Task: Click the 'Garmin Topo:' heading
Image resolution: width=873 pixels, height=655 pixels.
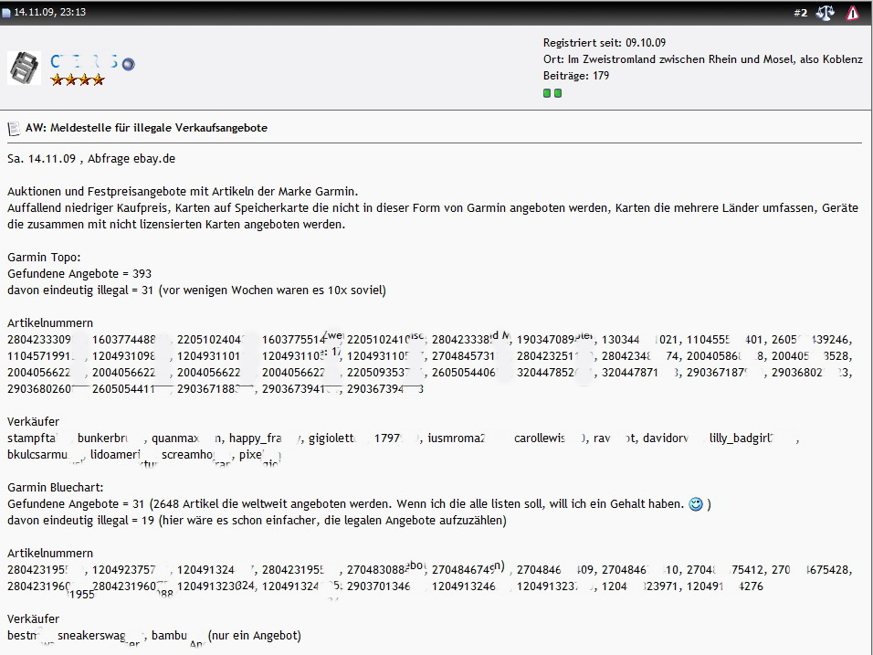Action: point(44,257)
